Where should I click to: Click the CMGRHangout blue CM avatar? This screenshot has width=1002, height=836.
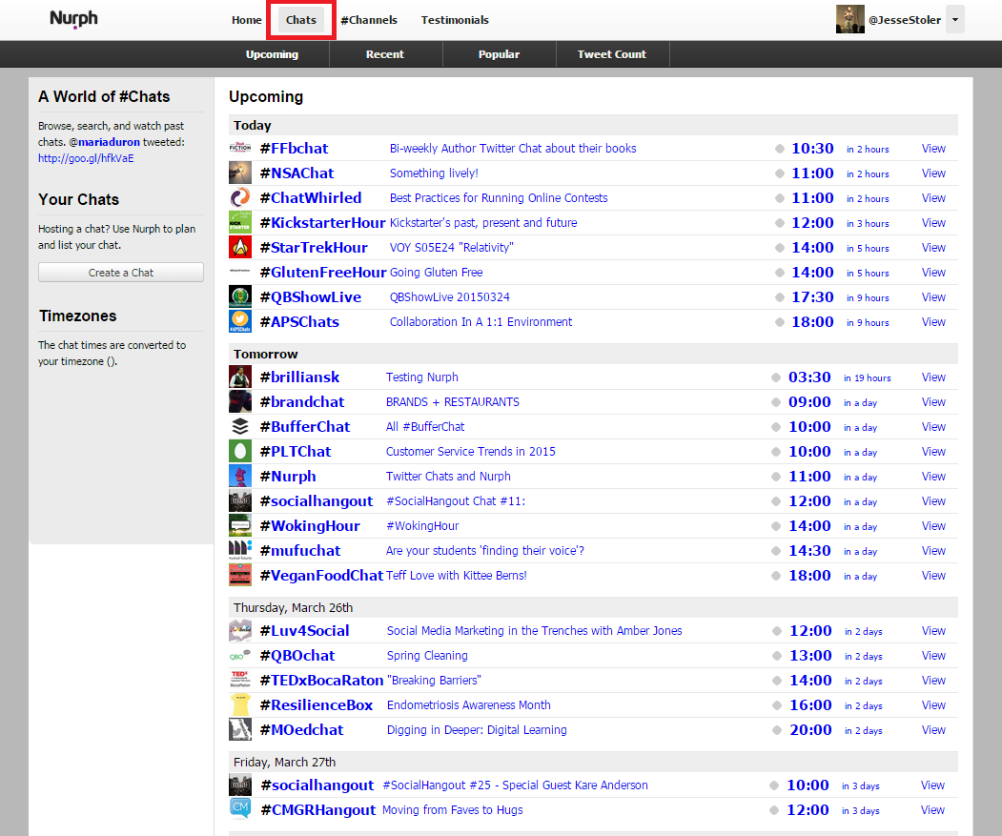pos(240,810)
